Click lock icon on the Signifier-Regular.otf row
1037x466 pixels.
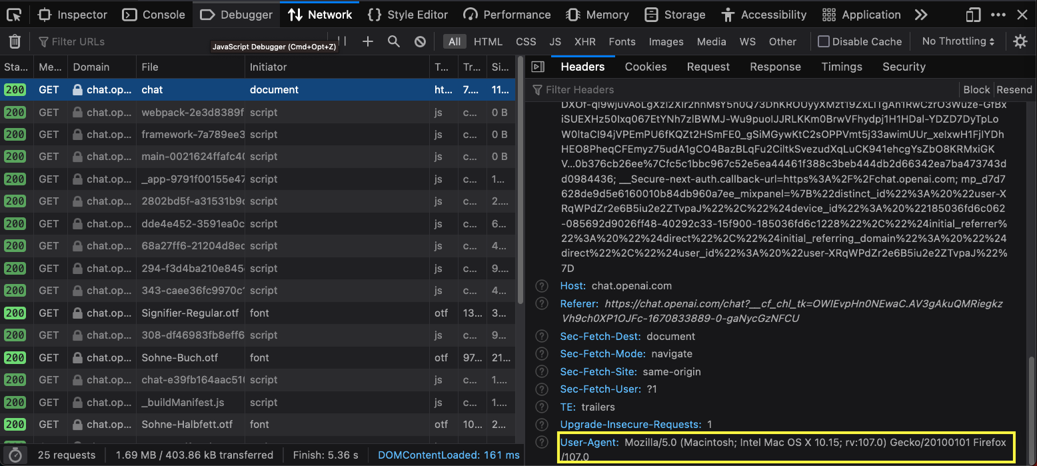pyautogui.click(x=78, y=313)
